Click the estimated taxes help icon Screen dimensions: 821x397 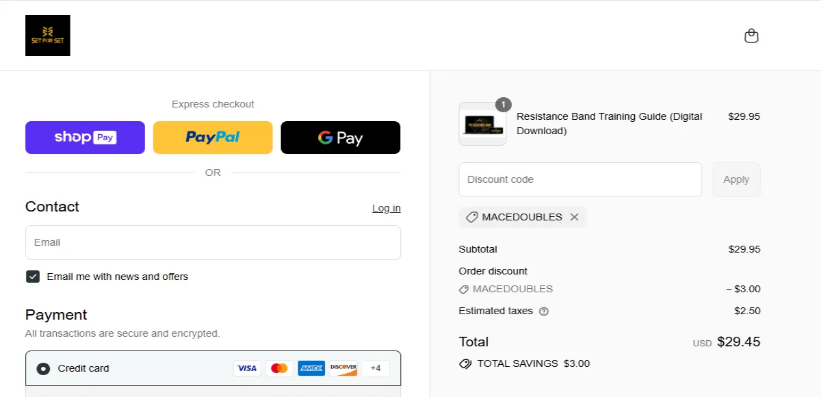[544, 311]
